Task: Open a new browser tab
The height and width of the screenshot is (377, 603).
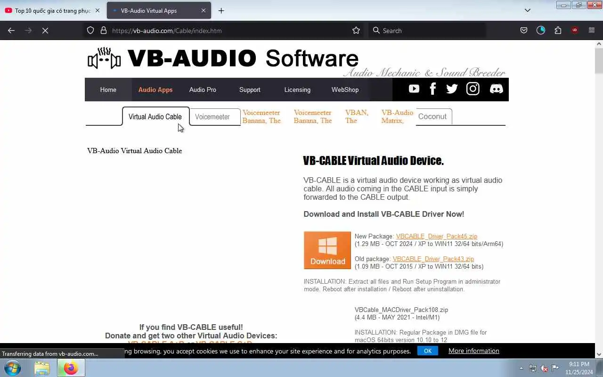Action: [x=221, y=10]
